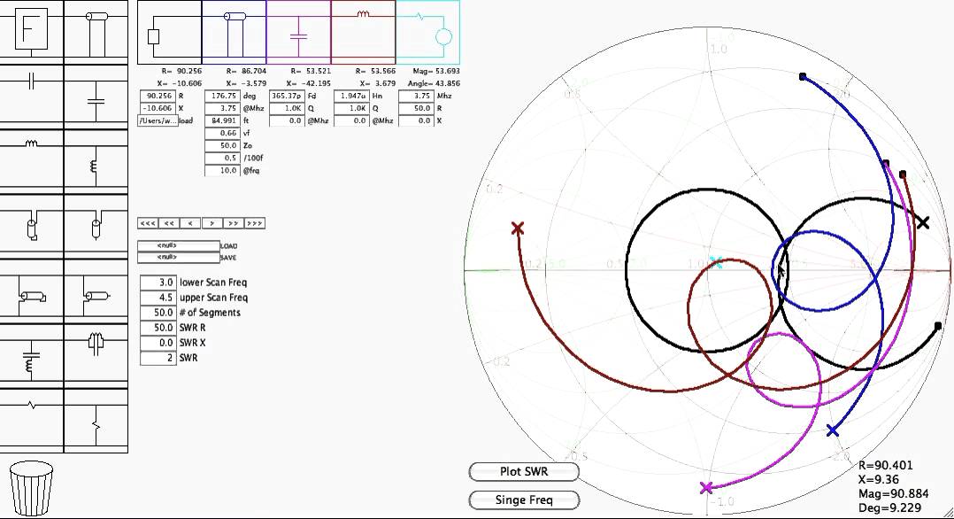Click the > small increment button
The width and height of the screenshot is (954, 519).
212,223
